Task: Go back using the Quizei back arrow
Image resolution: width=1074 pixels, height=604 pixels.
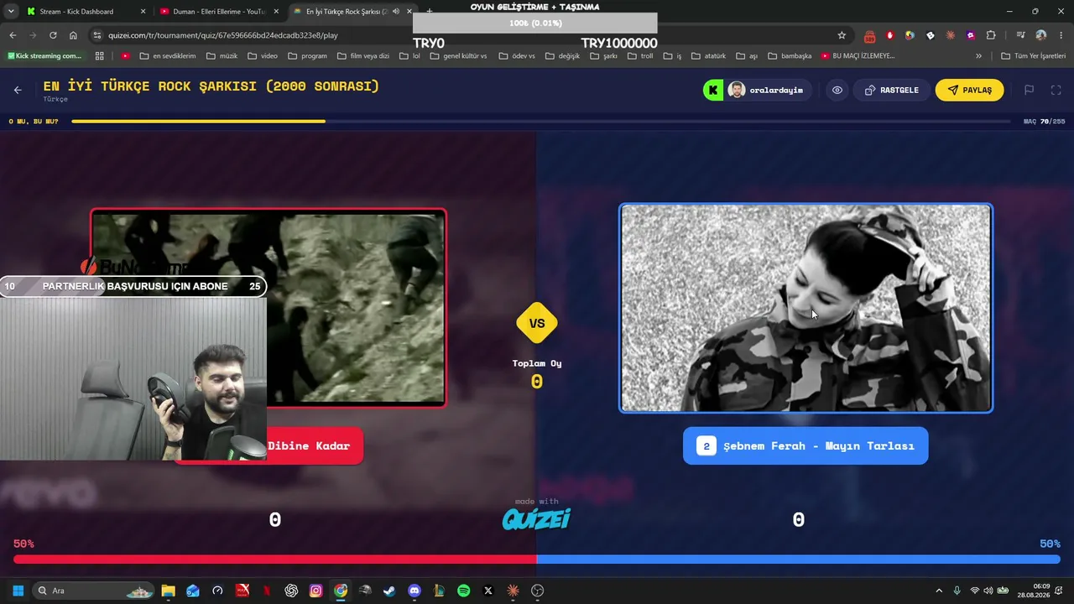Action: pos(18,91)
